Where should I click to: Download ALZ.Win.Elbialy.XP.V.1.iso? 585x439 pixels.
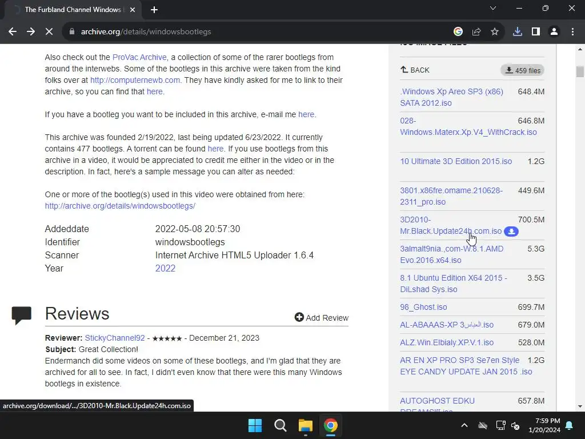click(447, 342)
